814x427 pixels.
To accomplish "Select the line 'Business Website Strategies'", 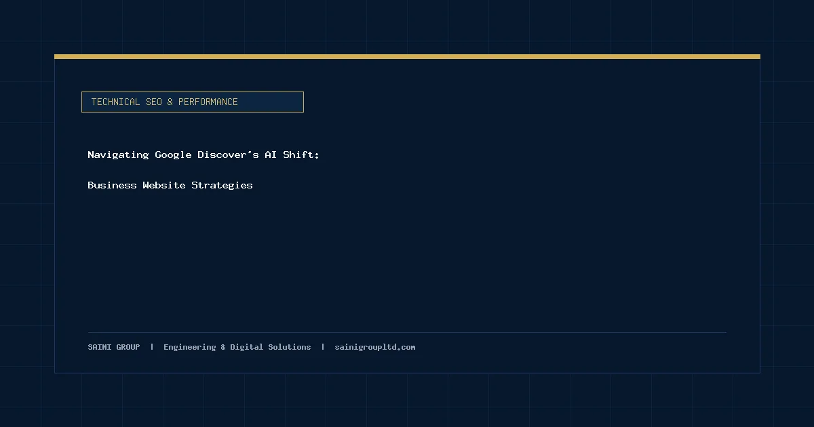I will point(170,185).
